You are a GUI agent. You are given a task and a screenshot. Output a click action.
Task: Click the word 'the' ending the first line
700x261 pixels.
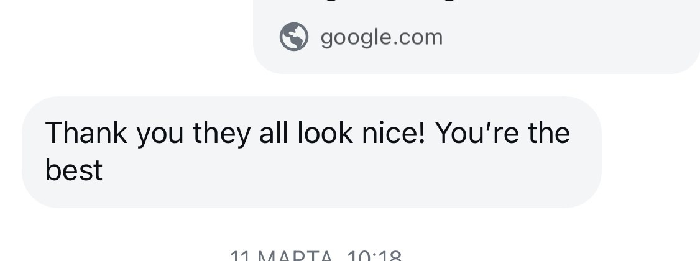pos(549,133)
